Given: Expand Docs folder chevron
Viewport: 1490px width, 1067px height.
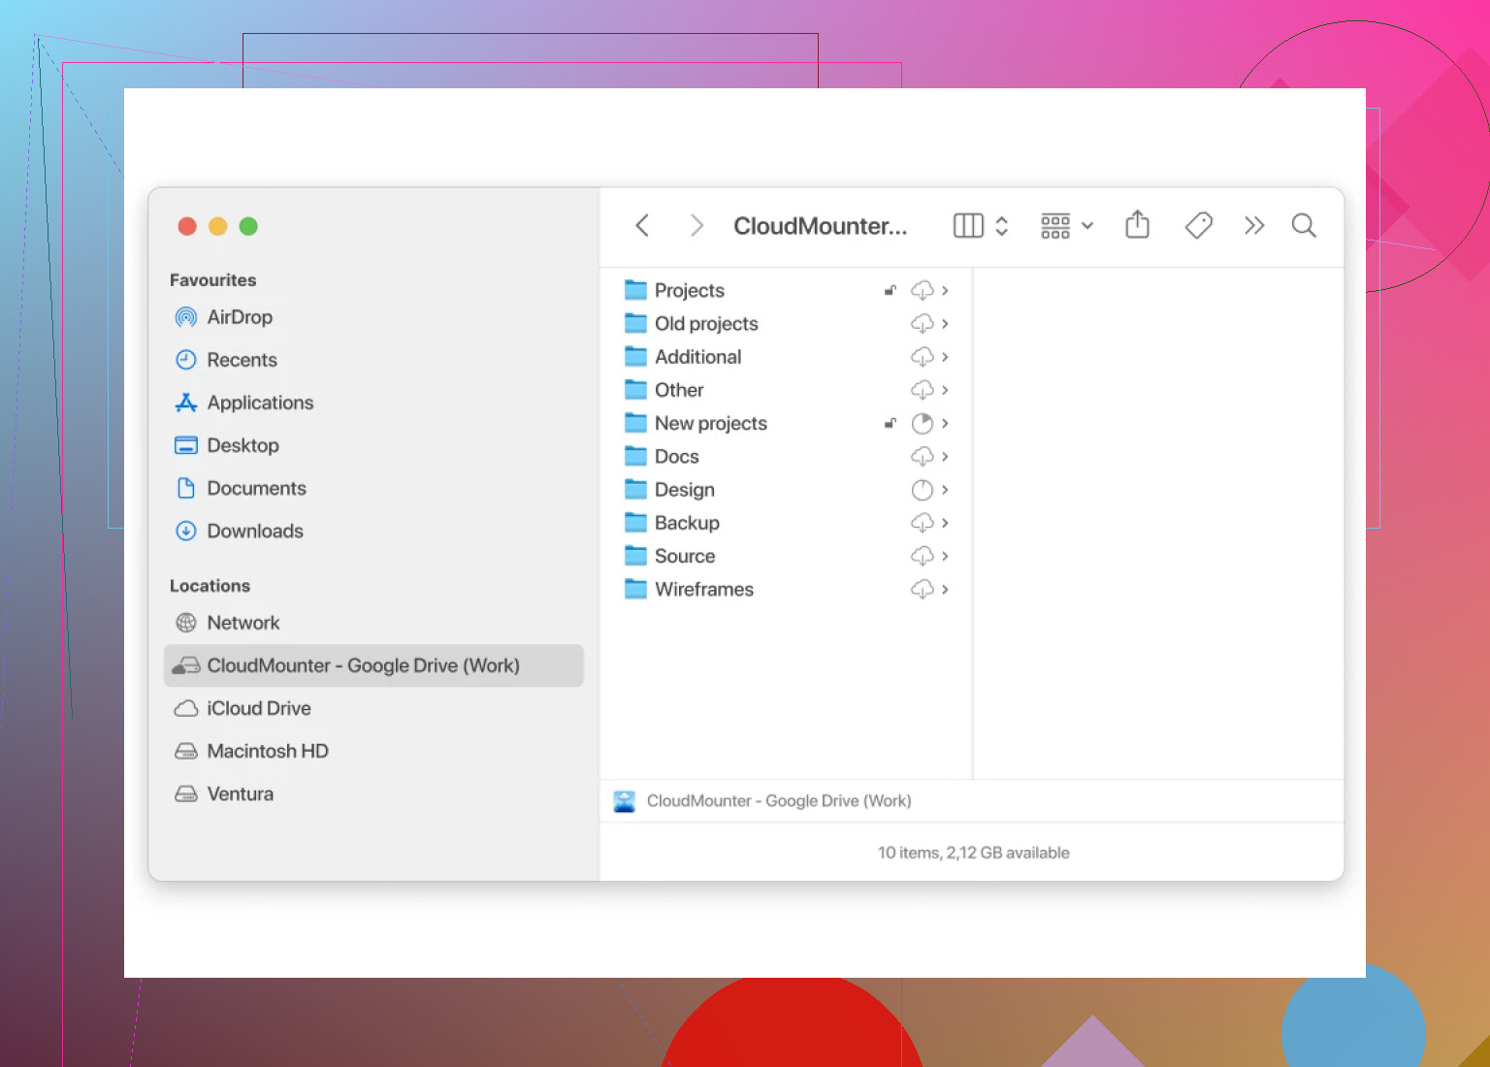Looking at the screenshot, I should tap(945, 456).
